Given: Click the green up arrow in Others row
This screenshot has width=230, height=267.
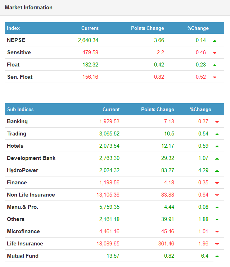Looking at the screenshot, I should point(217,220).
